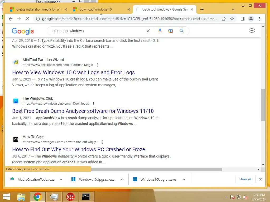Submit search with the magnifier icon
The image size is (270, 202).
pyautogui.click(x=181, y=31)
